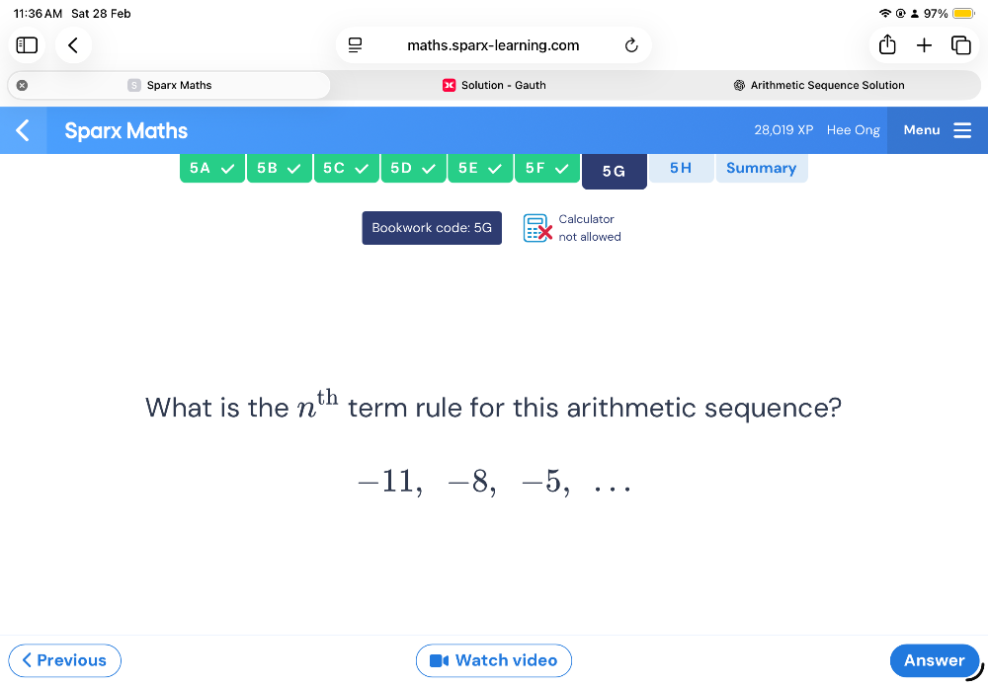The width and height of the screenshot is (988, 685).
Task: Open the Safari sidebar panel icon
Action: point(26,45)
